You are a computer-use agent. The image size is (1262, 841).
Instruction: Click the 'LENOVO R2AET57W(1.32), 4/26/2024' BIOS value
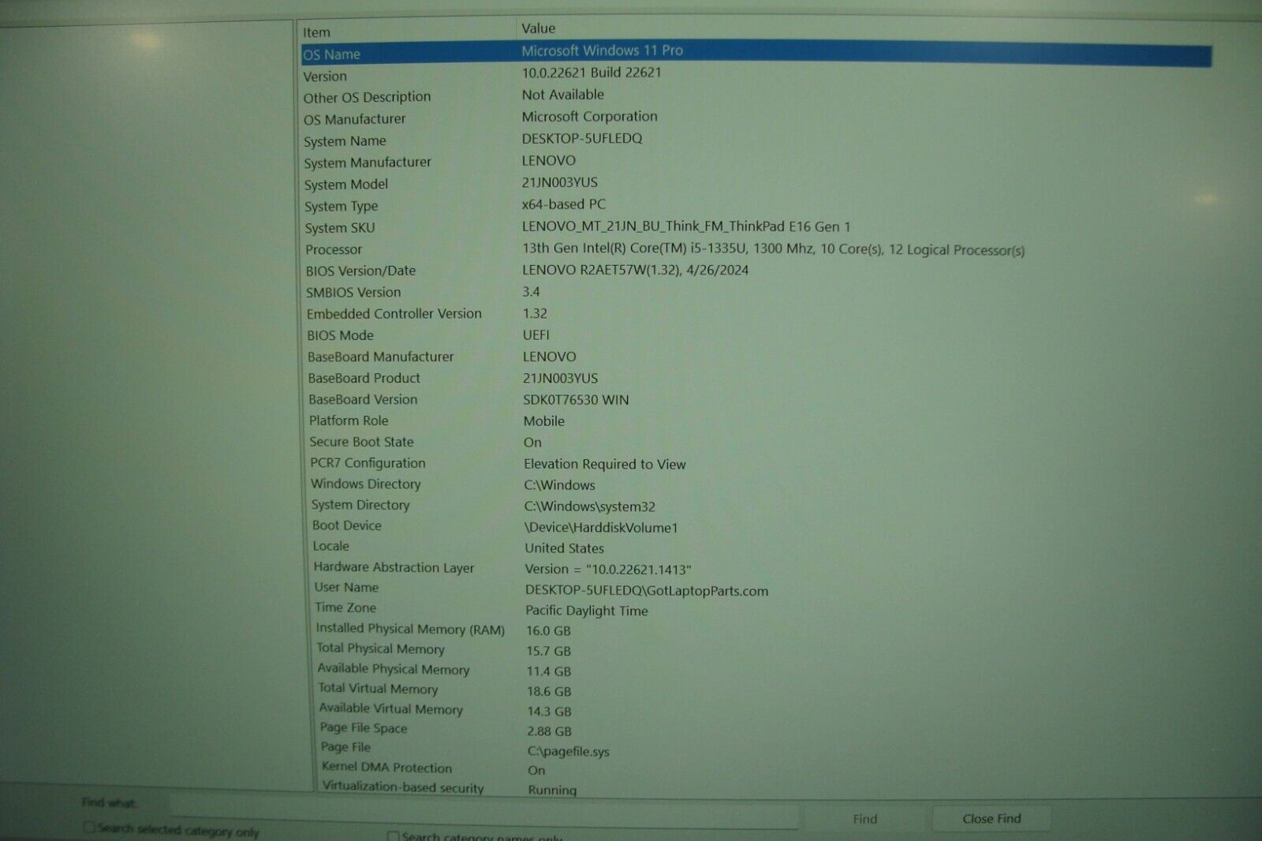pos(636,270)
